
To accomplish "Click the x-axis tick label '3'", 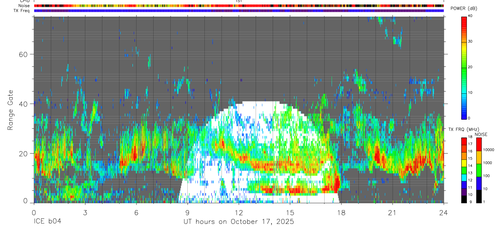I will coord(85,213).
